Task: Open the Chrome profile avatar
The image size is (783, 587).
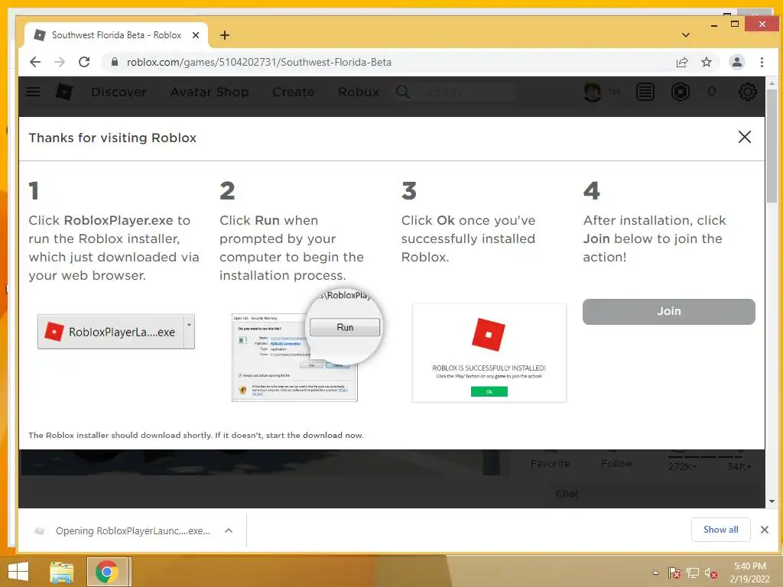Action: pyautogui.click(x=736, y=62)
